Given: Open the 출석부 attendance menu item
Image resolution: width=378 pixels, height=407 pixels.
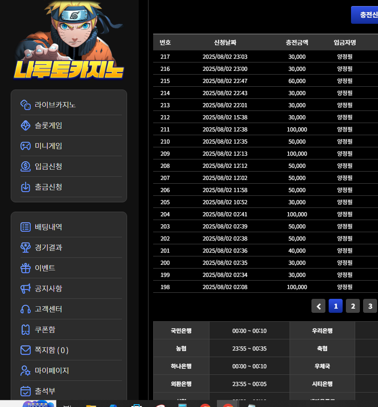Looking at the screenshot, I should (x=45, y=391).
